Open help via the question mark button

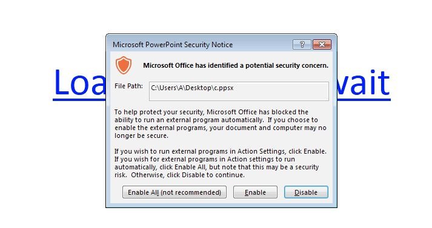302,44
